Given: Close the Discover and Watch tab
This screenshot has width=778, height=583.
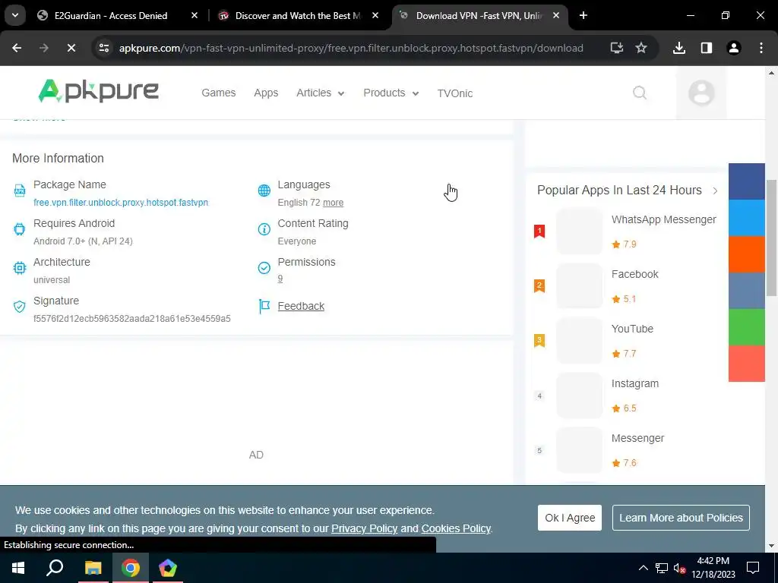Looking at the screenshot, I should pyautogui.click(x=375, y=16).
